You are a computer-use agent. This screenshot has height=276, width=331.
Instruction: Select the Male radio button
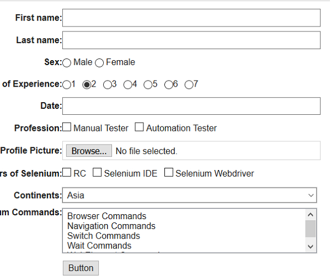click(x=67, y=63)
